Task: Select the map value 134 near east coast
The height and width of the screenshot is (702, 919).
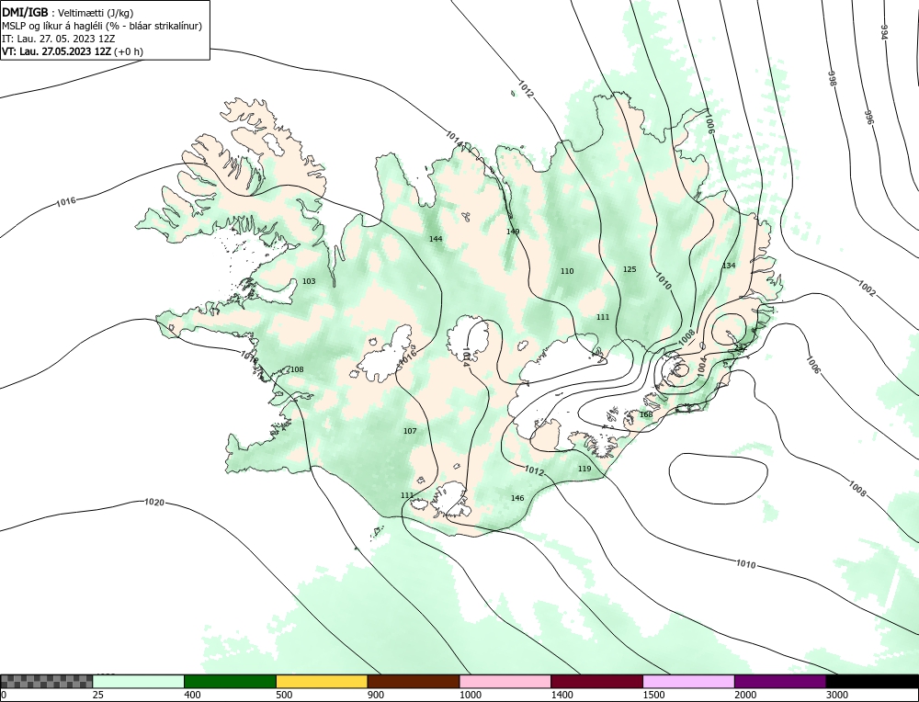Action: (x=729, y=266)
